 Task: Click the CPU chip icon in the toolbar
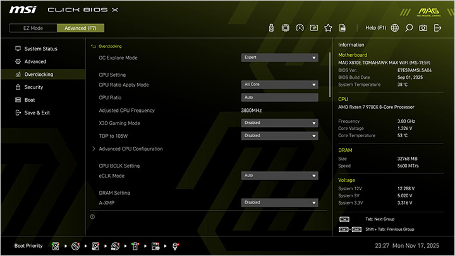(x=286, y=28)
